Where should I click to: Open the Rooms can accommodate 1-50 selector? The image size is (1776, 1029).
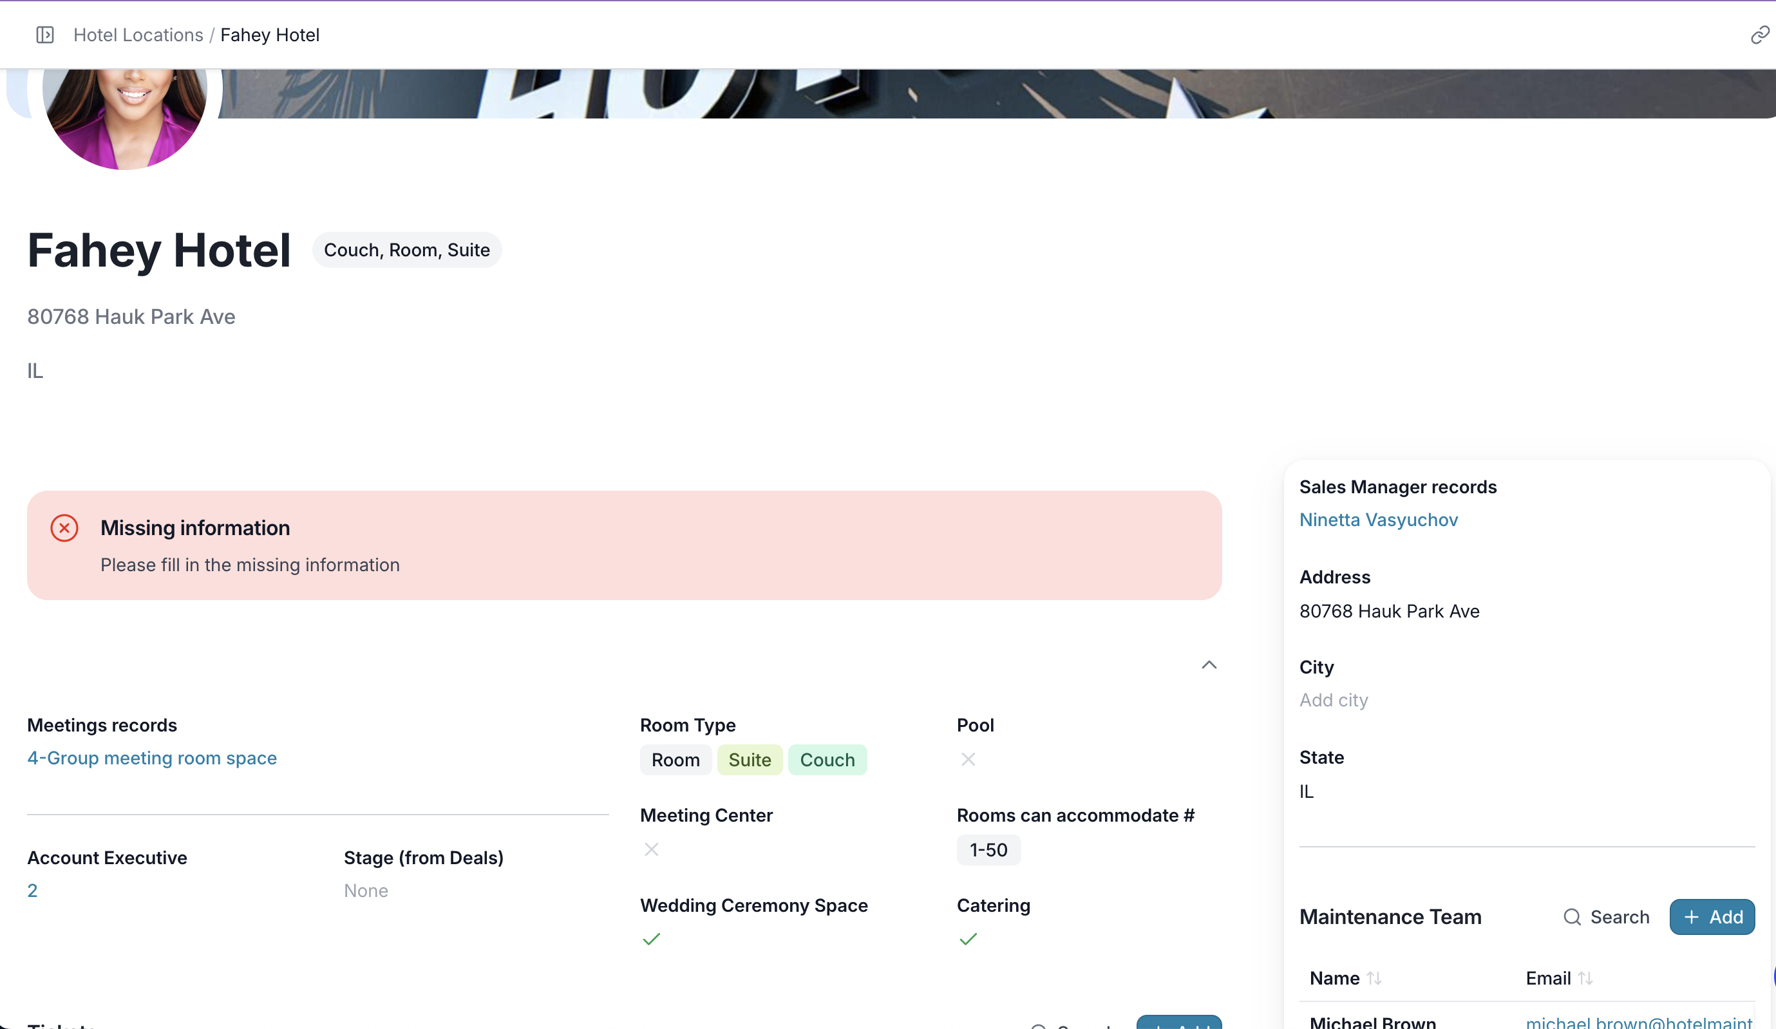point(988,850)
